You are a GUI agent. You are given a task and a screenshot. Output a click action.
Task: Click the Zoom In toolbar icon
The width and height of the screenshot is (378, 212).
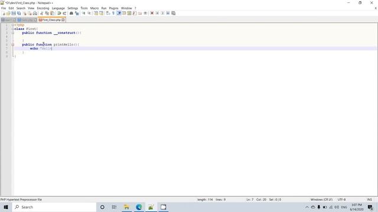(x=84, y=13)
